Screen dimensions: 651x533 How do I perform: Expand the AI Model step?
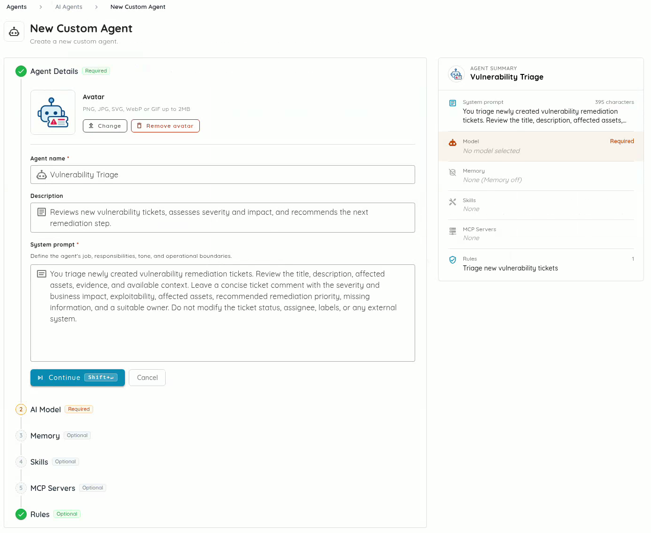point(46,409)
